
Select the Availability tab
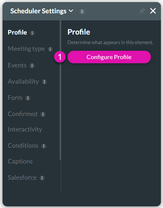[23, 82]
